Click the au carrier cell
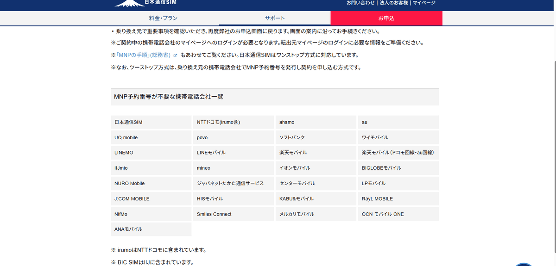556x266 pixels. point(398,122)
